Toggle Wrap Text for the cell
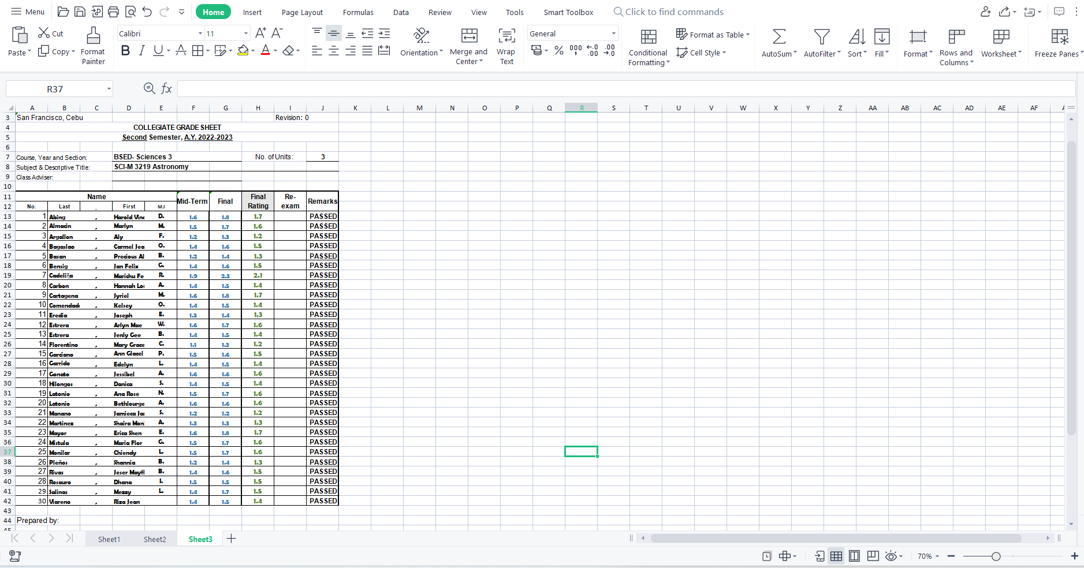 coord(506,46)
